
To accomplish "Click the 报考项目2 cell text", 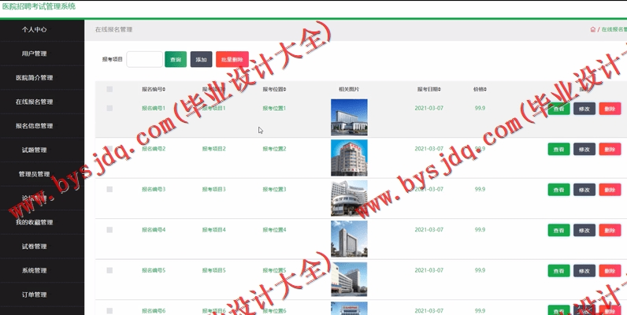I will (214, 149).
